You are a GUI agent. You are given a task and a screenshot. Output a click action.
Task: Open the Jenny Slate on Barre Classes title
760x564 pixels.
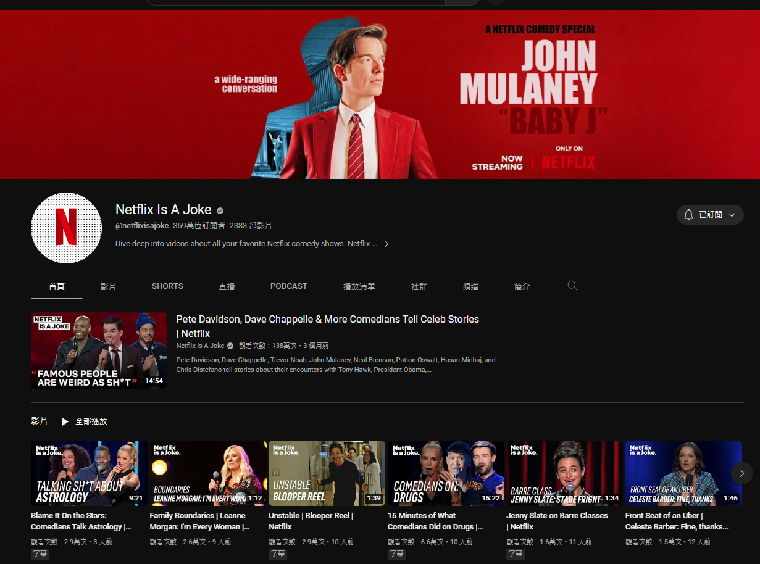(557, 521)
